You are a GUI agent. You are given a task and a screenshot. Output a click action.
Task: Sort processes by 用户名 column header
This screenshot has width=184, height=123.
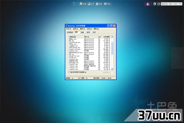[90, 37]
